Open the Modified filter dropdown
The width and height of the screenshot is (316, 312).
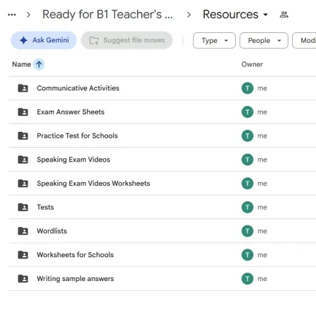click(x=305, y=40)
